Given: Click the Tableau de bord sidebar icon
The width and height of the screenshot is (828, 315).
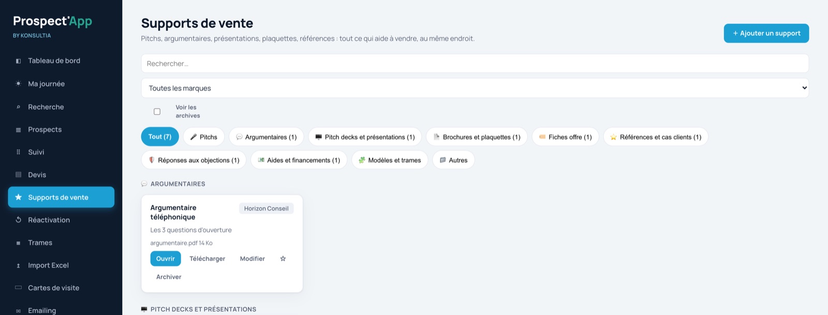Looking at the screenshot, I should [18, 61].
